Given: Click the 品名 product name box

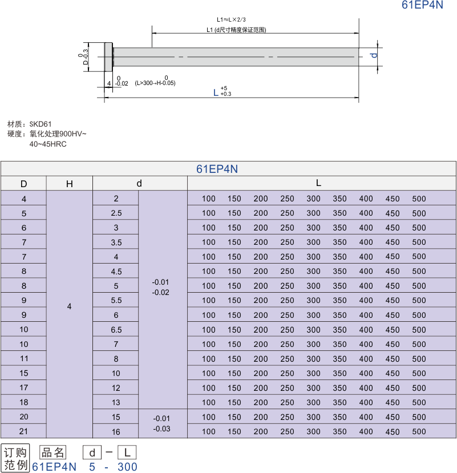Looking at the screenshot, I should [53, 453].
